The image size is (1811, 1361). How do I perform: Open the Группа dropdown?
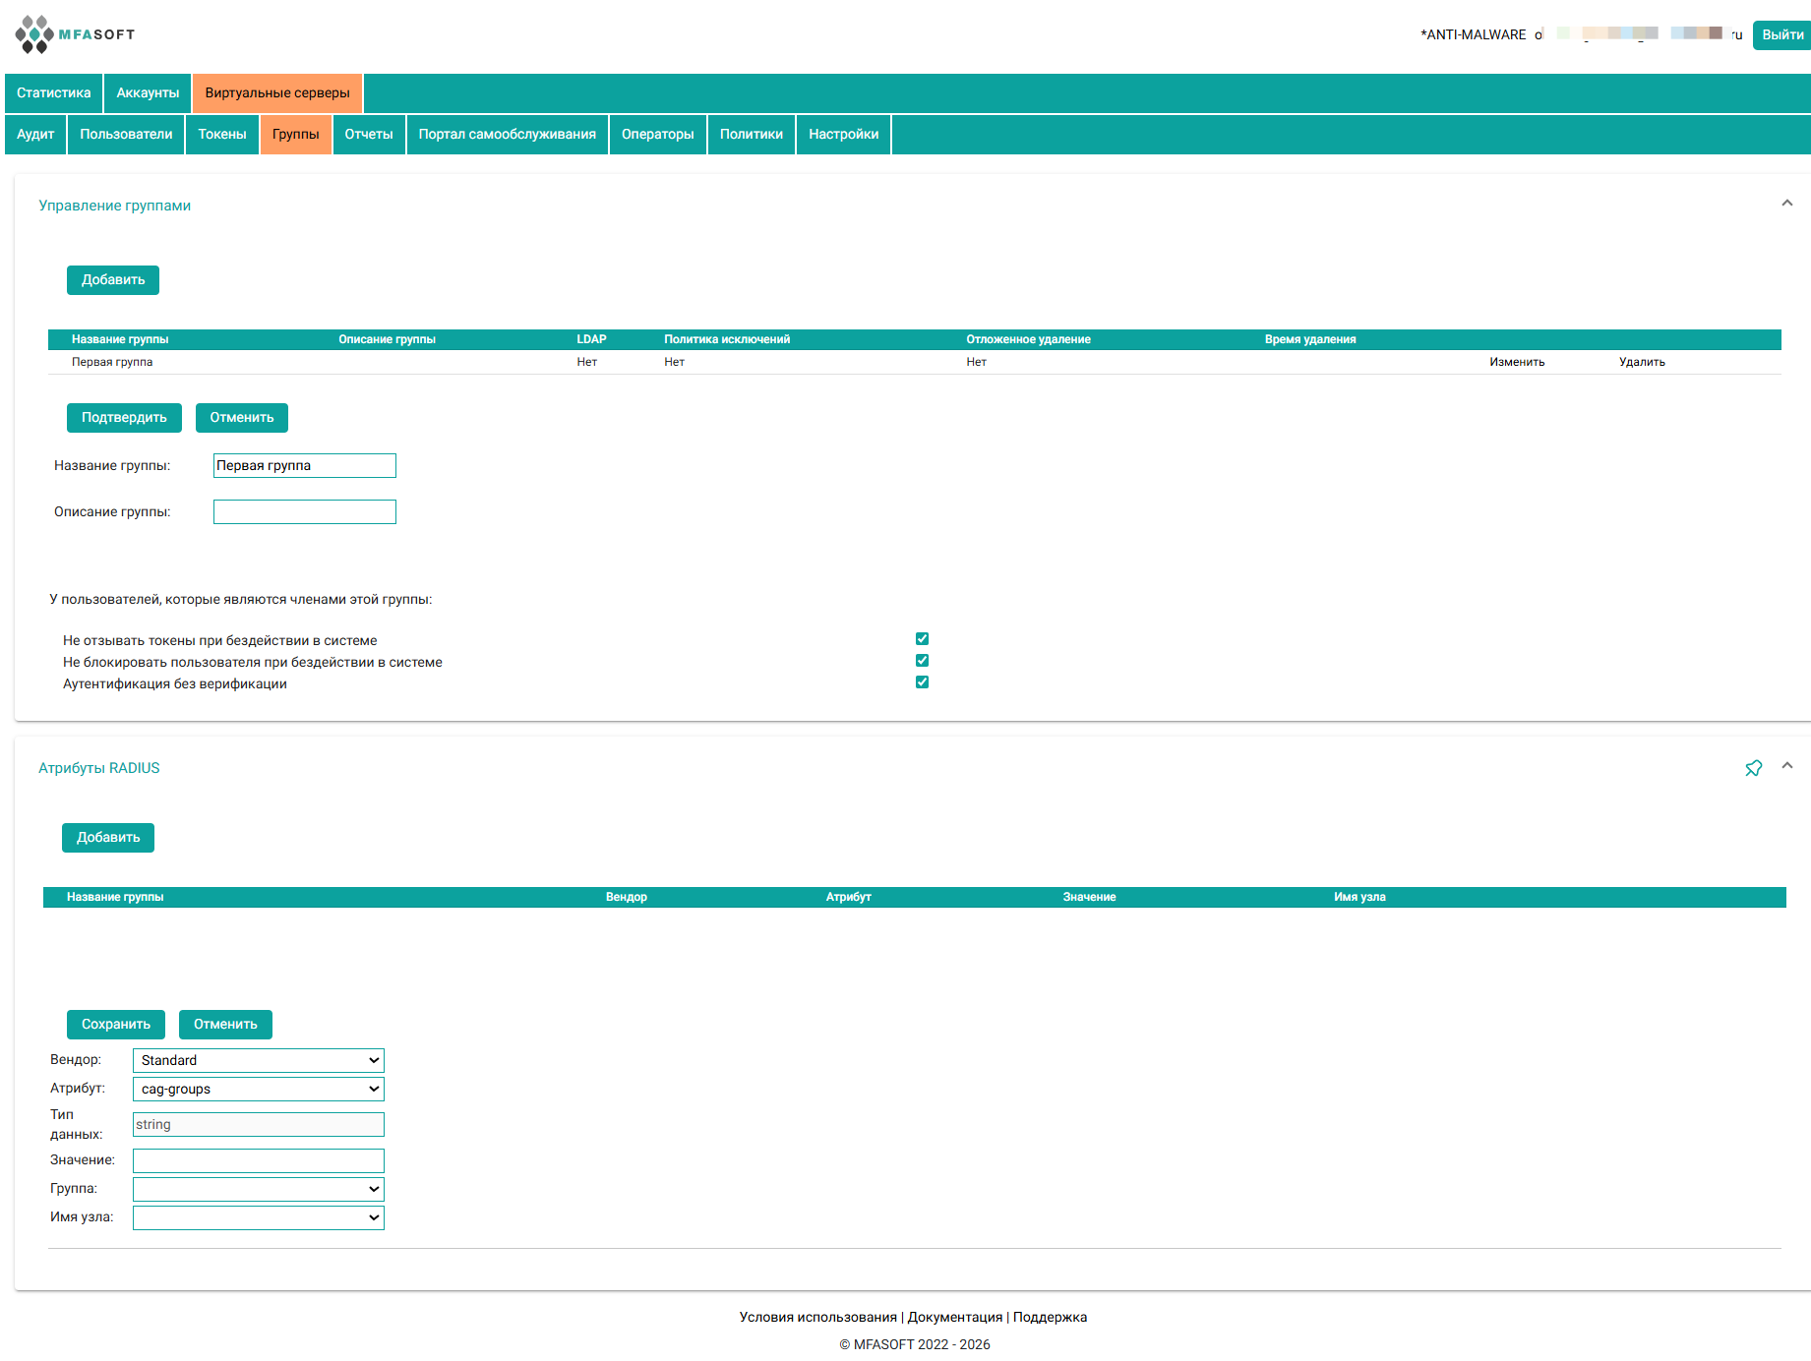pos(259,1189)
